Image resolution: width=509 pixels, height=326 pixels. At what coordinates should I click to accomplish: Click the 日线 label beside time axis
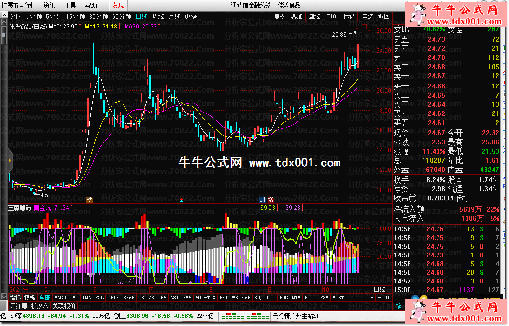tap(380, 289)
